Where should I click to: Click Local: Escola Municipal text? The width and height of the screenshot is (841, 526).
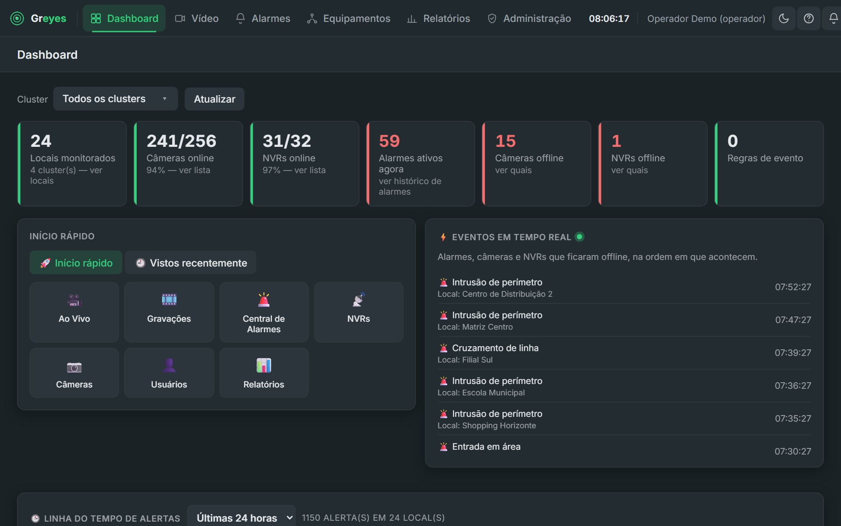481,392
